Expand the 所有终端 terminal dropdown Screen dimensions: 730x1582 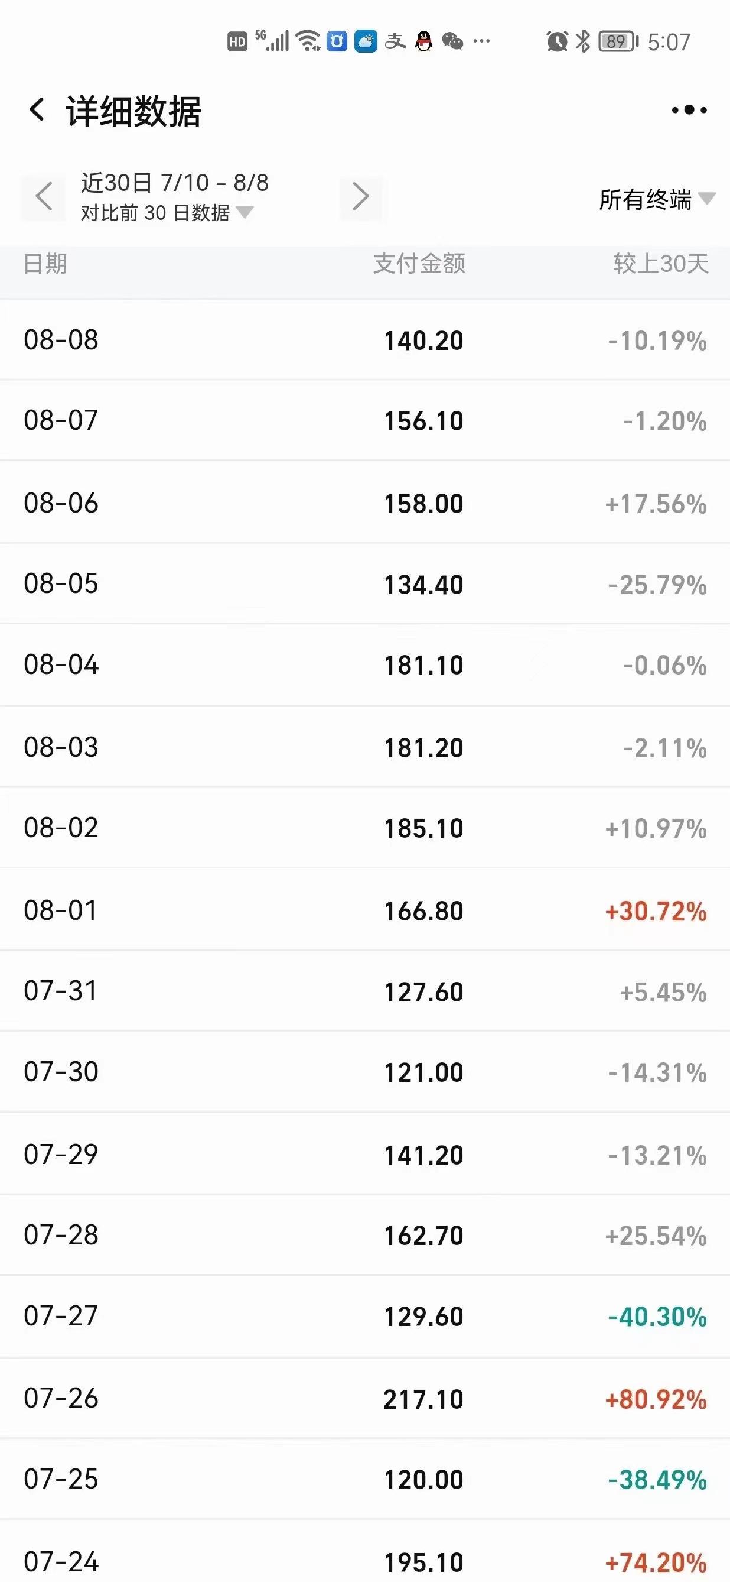656,200
